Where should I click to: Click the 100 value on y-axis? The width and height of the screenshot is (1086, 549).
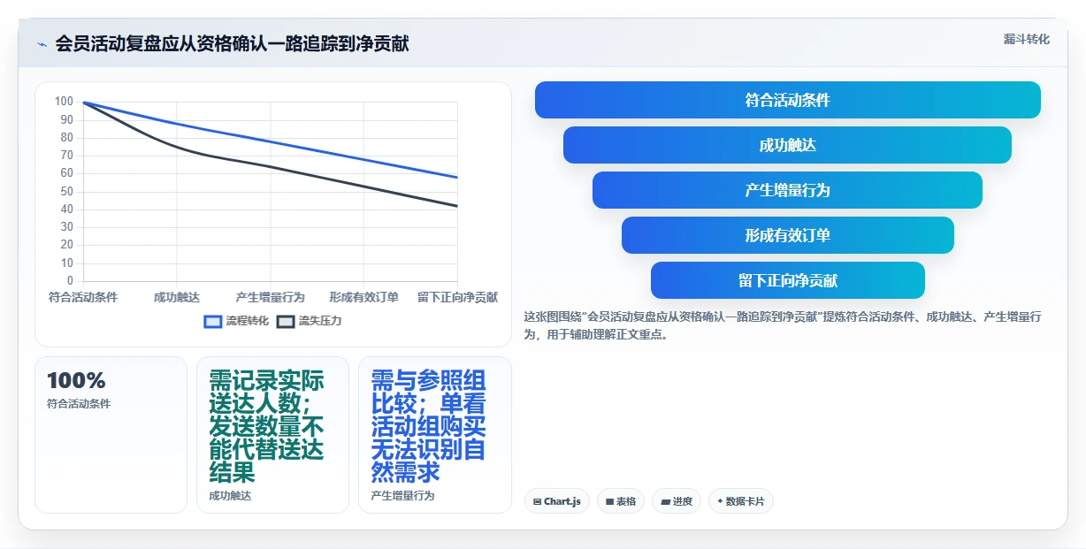click(x=64, y=101)
